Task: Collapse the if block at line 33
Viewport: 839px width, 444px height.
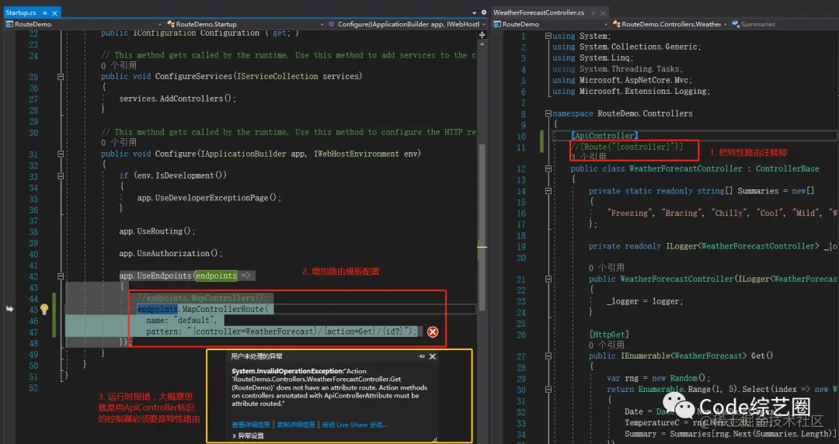Action: pos(61,176)
